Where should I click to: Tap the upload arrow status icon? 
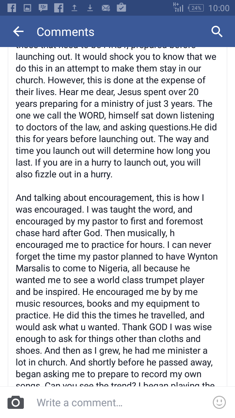(x=74, y=8)
